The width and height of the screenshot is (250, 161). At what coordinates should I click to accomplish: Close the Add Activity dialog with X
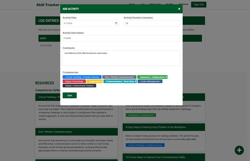coord(179,9)
